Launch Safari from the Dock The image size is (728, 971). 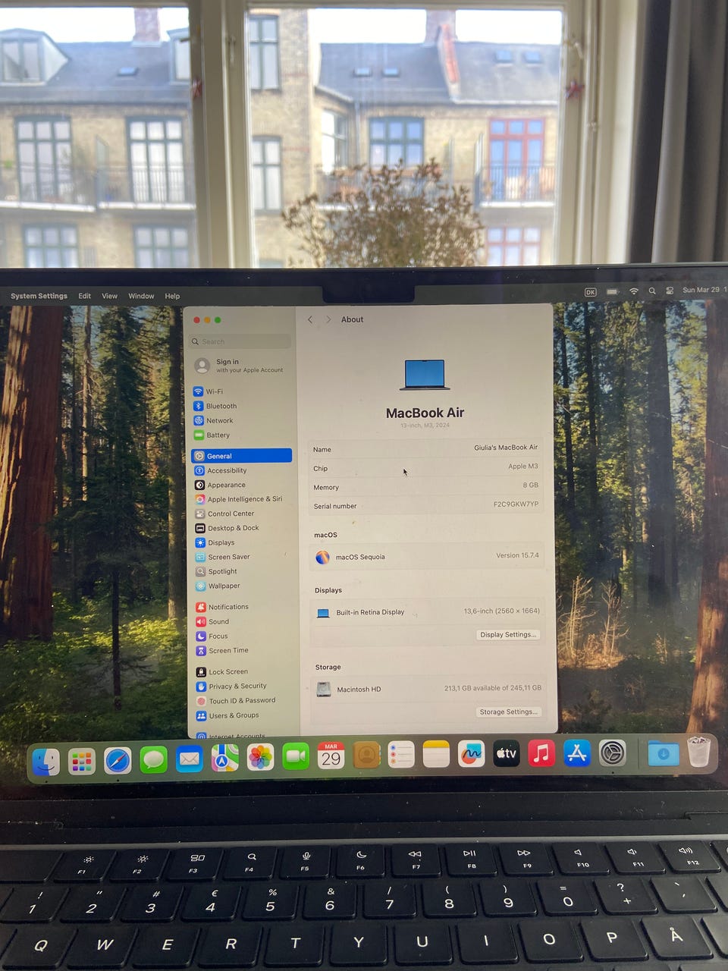click(x=118, y=759)
